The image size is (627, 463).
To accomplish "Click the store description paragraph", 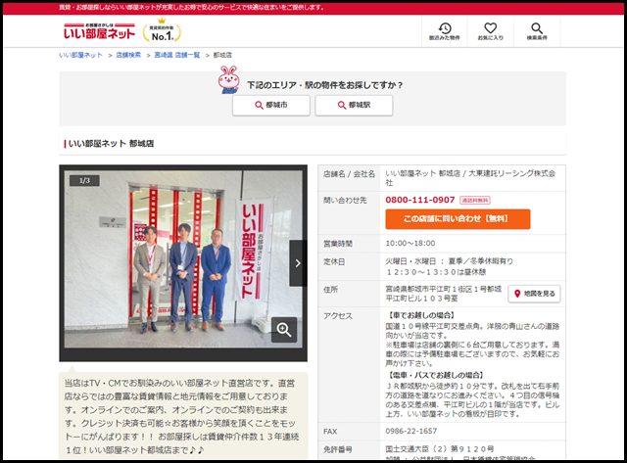I will click(183, 416).
